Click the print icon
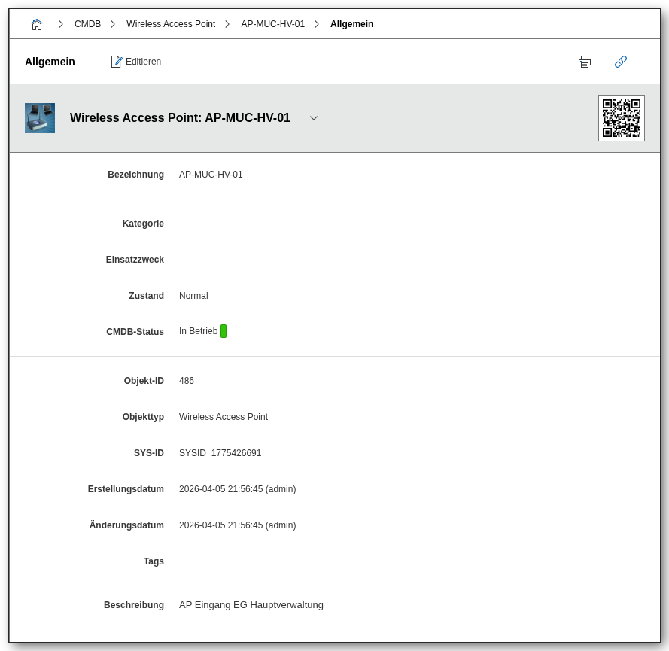Viewport: 669px width, 651px height. pyautogui.click(x=585, y=62)
